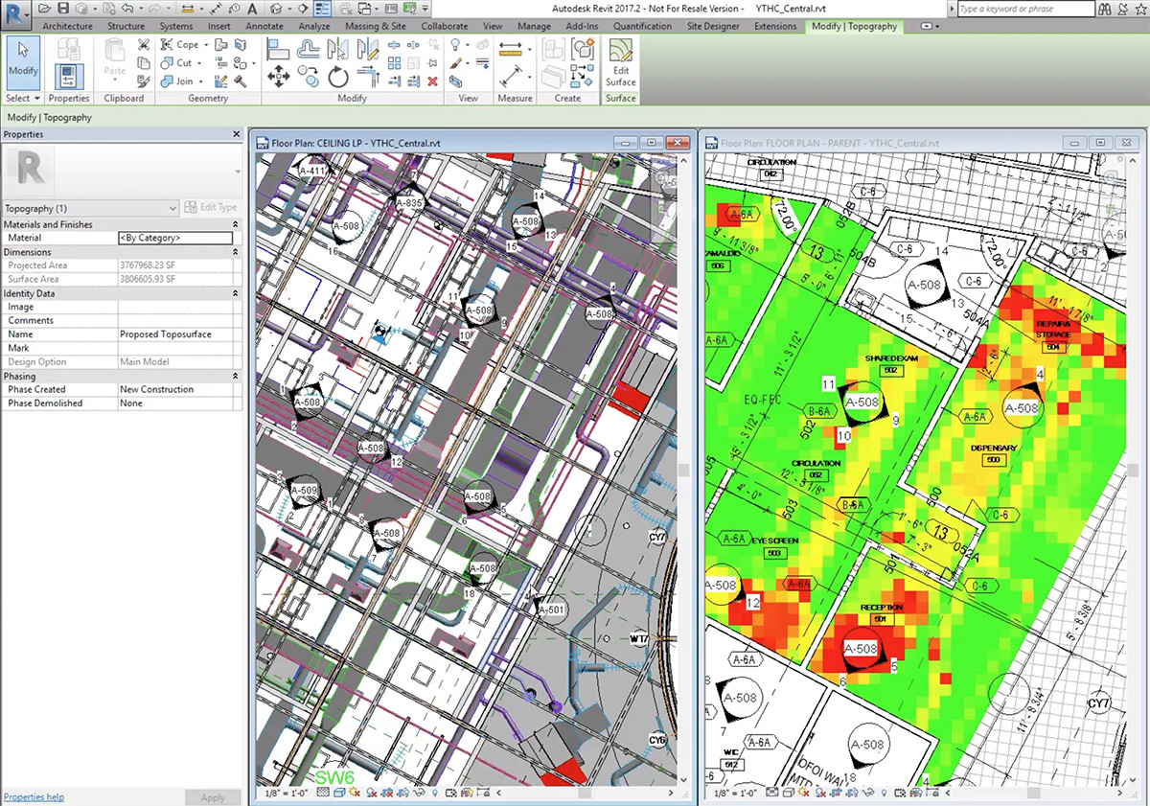
Task: Collapse the Materials and Finishes section
Action: pos(236,224)
